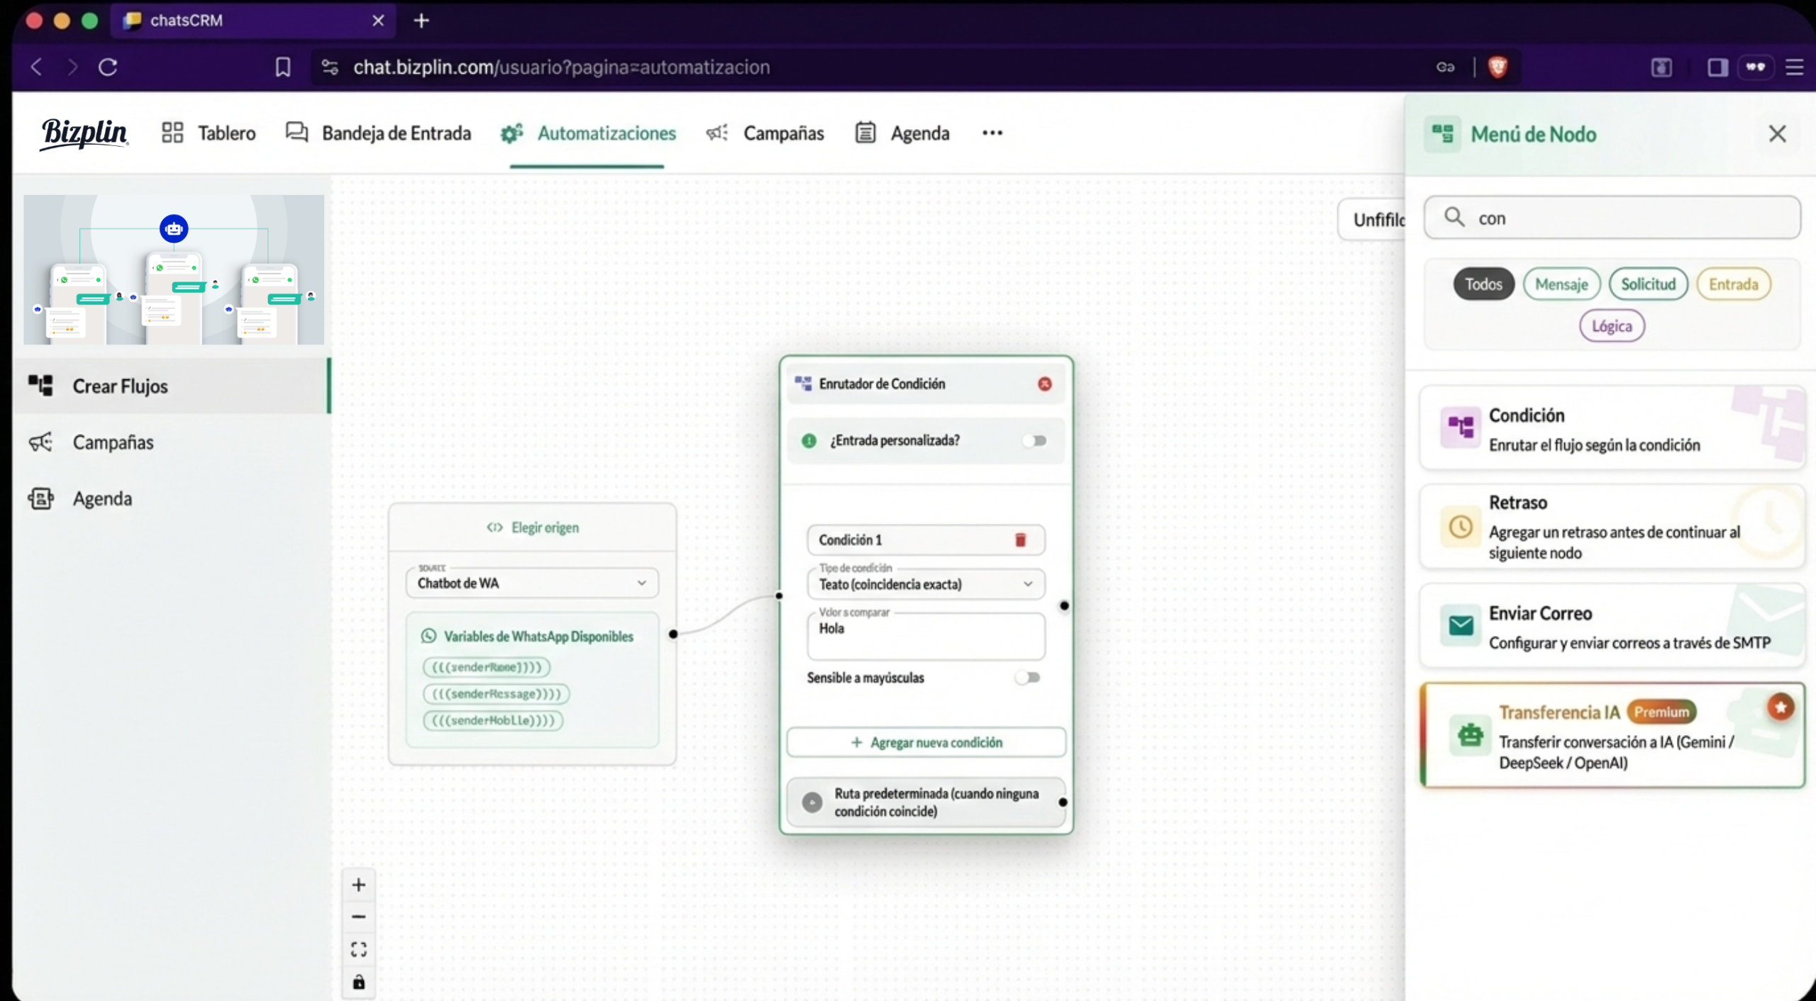
Task: Open the Chatbot de WA source dropdown
Action: tap(532, 583)
